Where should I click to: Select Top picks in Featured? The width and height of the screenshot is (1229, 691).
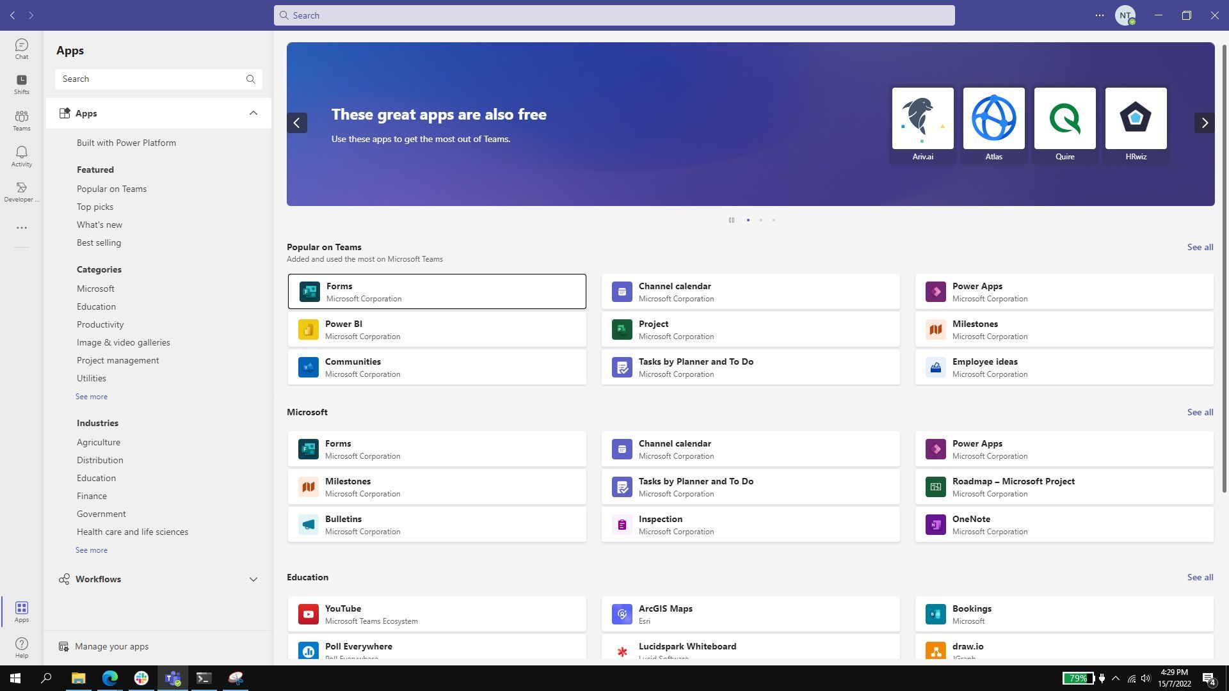pos(95,207)
